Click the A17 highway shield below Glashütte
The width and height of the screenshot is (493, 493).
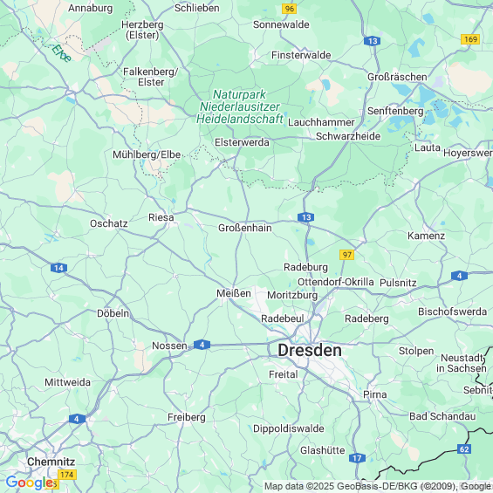(x=357, y=458)
